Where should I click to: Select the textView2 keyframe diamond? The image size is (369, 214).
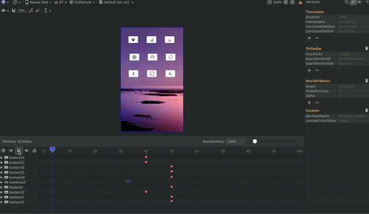coord(128,181)
